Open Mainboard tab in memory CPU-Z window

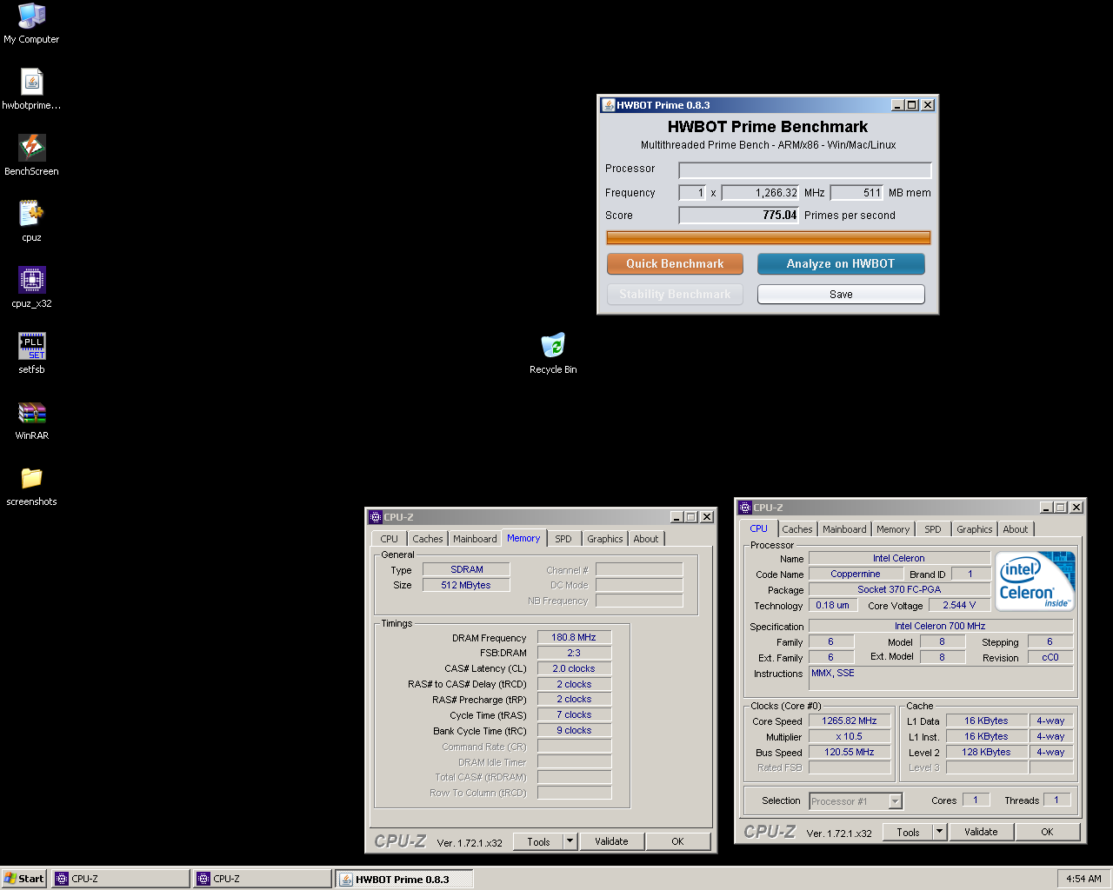475,539
